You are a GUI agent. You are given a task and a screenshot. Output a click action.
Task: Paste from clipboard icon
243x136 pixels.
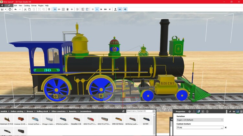(x=34, y=9)
